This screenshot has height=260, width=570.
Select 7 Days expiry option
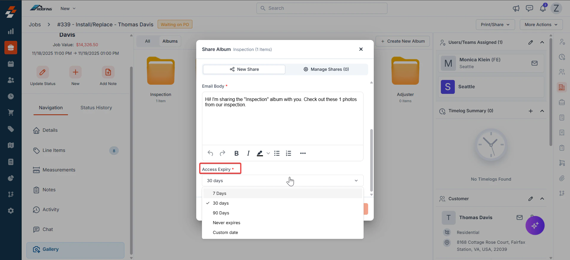[x=283, y=193]
